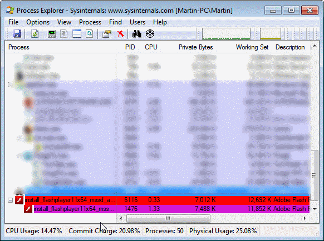This screenshot has height=241, width=324.
Task: Click the CPU usage mini graph
Action: [x=226, y=34]
